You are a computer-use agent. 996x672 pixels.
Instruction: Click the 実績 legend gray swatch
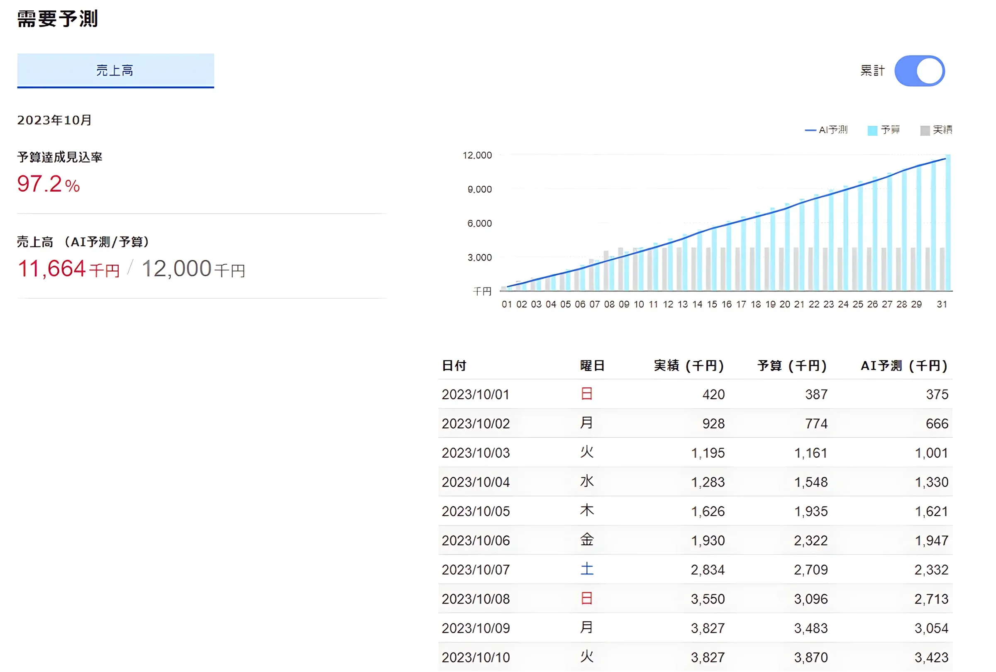(925, 131)
